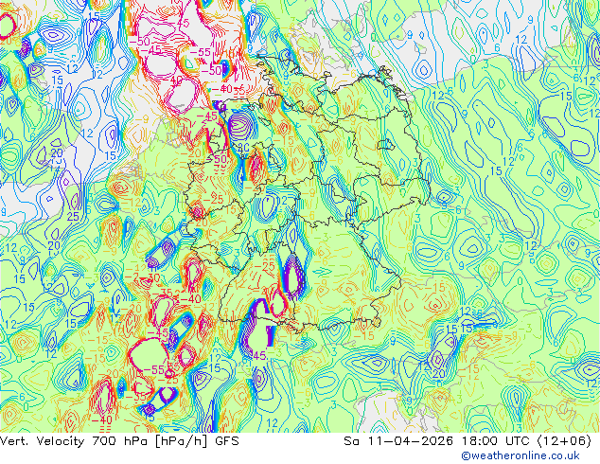Click the 'Sa 11-04-2026 18:00 UTC (12+06)' date text
The image size is (600, 464).
tap(468, 441)
